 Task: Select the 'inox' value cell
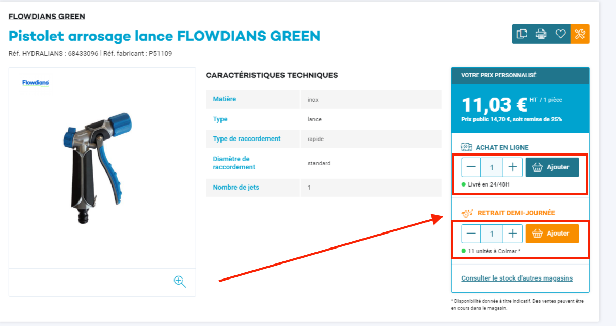tap(371, 100)
